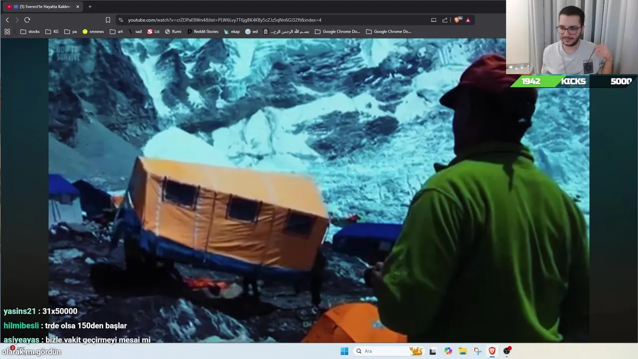Open Task View on the taskbar
The width and height of the screenshot is (638, 359).
(433, 351)
